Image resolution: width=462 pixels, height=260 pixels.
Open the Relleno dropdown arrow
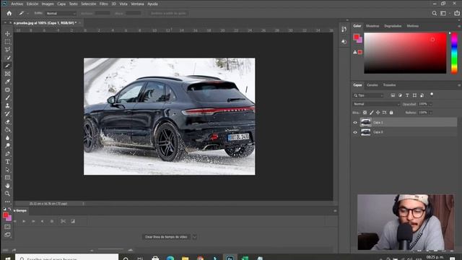(430, 113)
